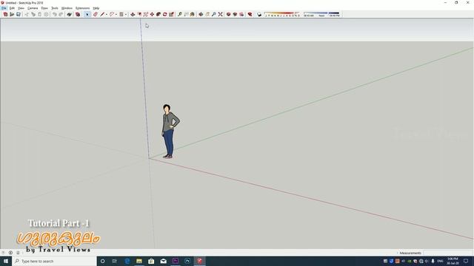Open Model Info from toolbar
Screen dimensions: 474x266
pyautogui.click(x=78, y=14)
